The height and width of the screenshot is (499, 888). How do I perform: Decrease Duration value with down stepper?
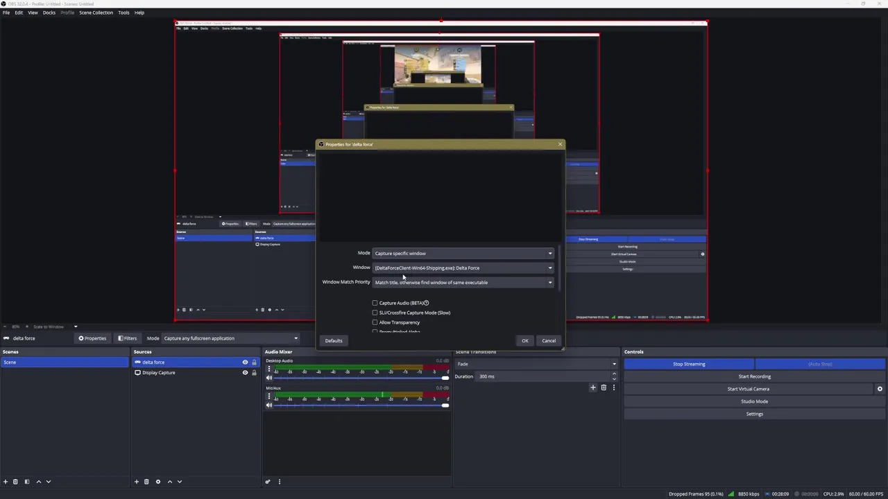coord(614,378)
